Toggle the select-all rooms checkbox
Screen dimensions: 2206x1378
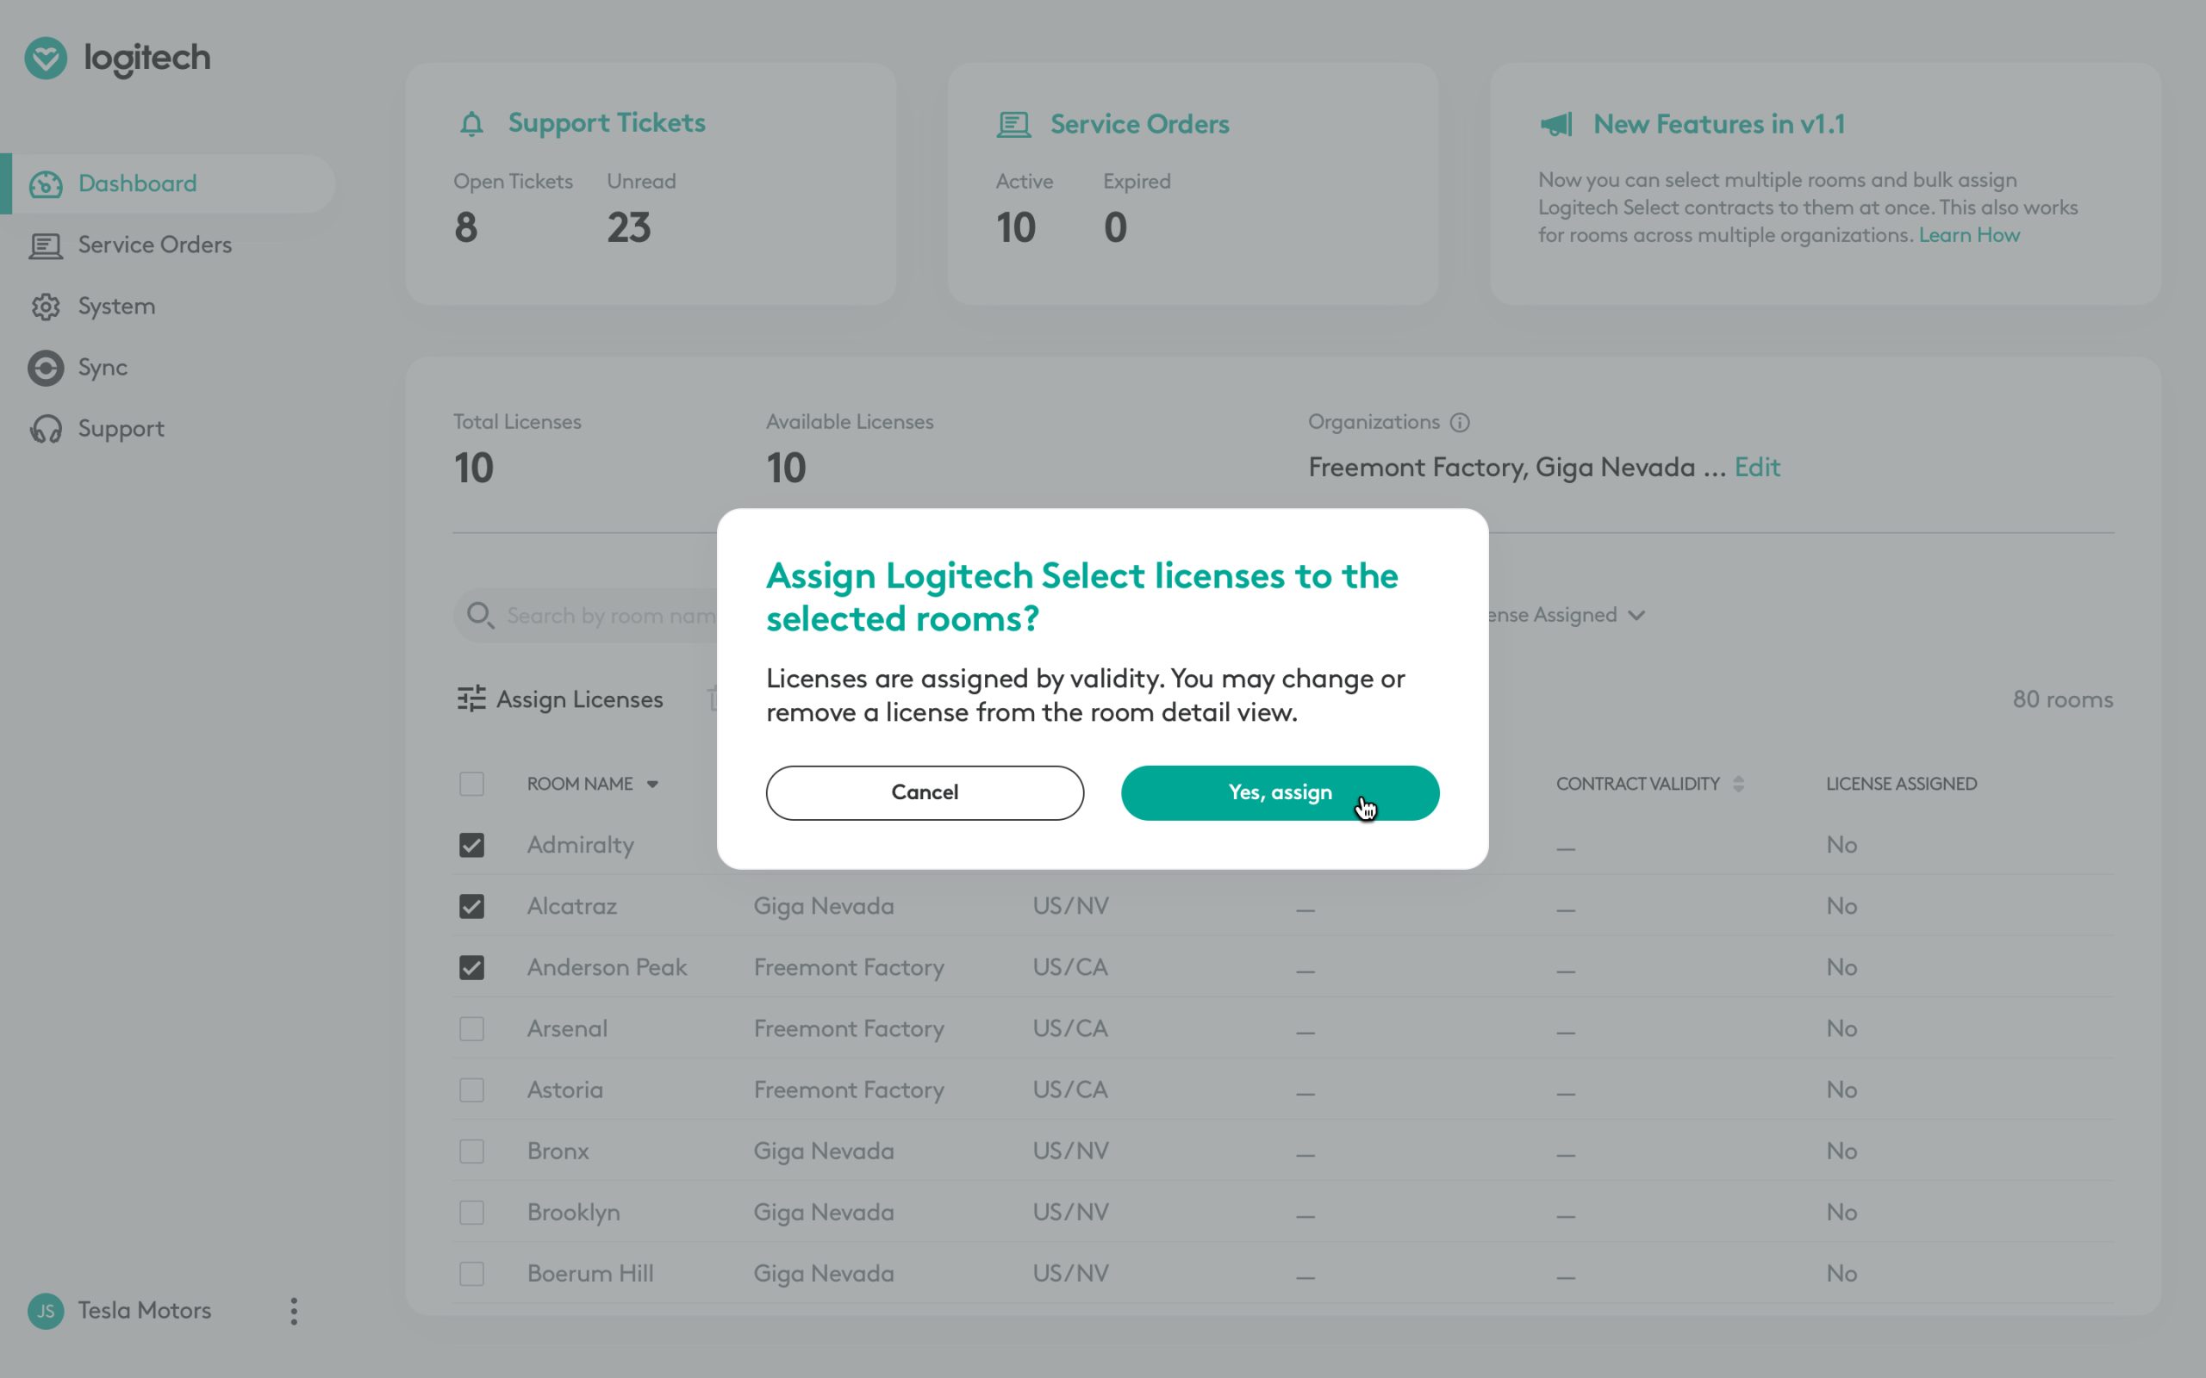pos(471,784)
